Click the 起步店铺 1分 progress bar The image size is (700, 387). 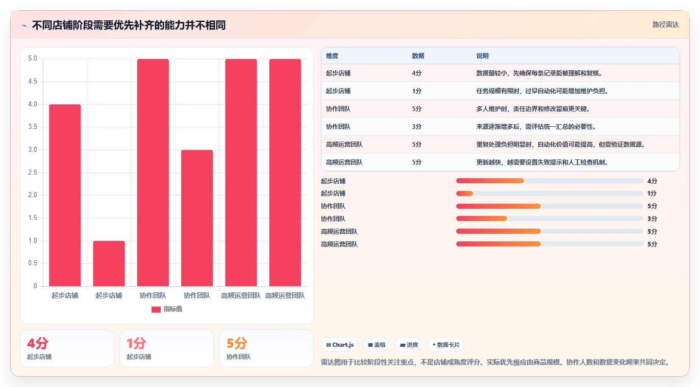(x=549, y=193)
